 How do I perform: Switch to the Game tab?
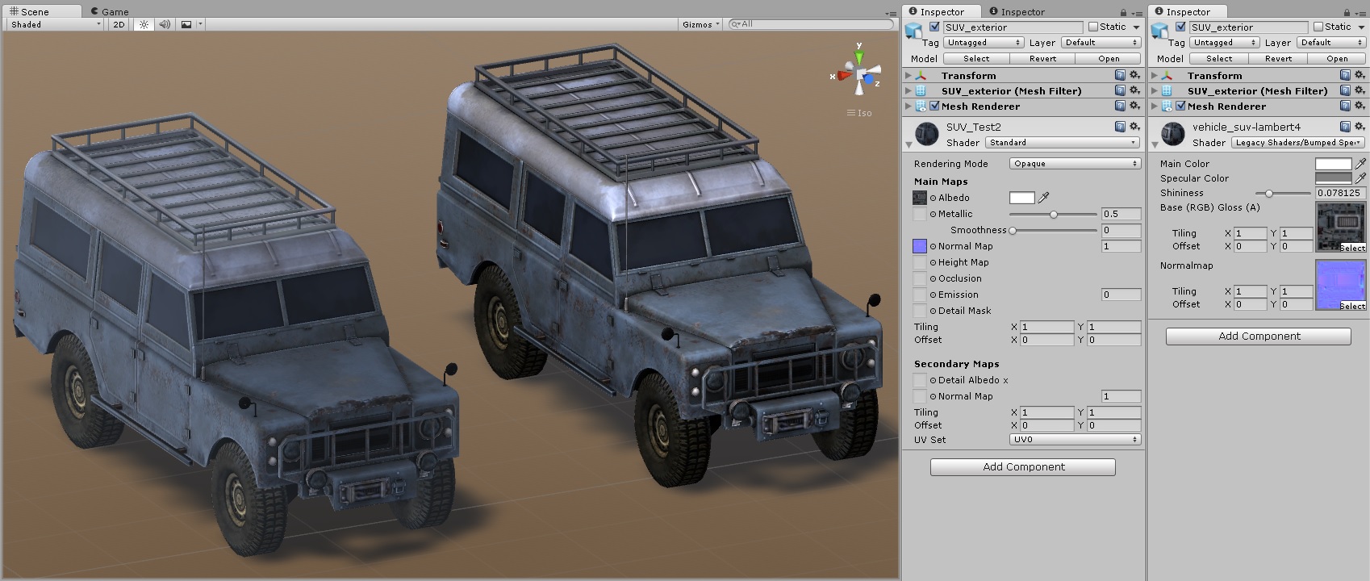(110, 11)
